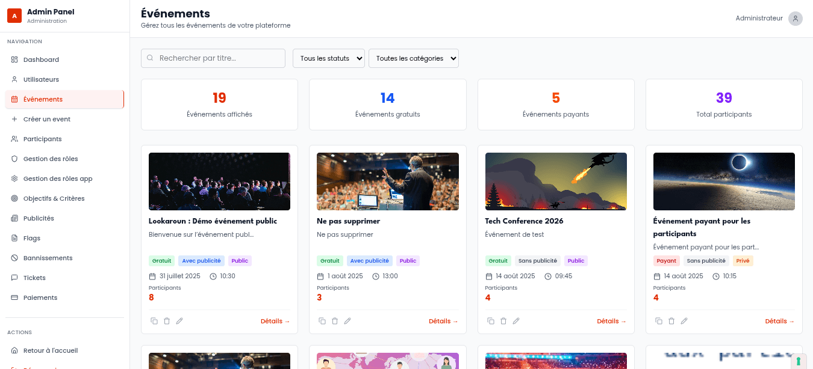Click the Tech Conference 2026 dragon thumbnail
This screenshot has height=369, width=813.
pyautogui.click(x=556, y=181)
